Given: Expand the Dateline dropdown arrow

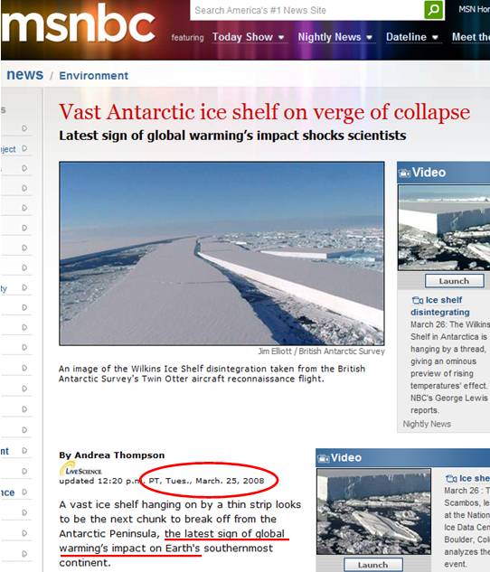Looking at the screenshot, I should click(435, 37).
